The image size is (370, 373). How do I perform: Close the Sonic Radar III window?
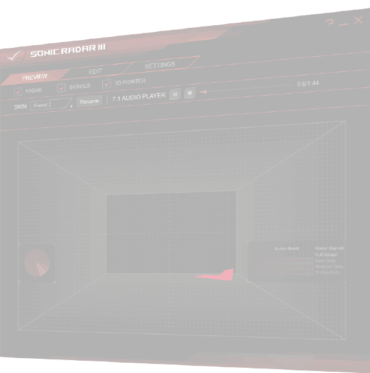point(358,20)
